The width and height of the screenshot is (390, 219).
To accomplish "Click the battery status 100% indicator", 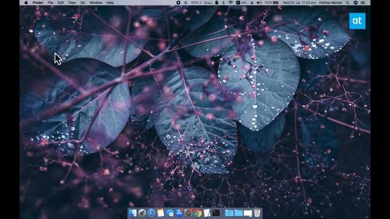I will coord(271,2).
